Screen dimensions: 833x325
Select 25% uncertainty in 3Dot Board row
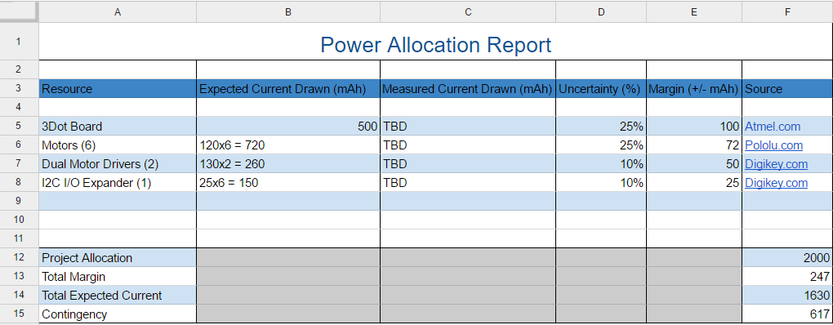pyautogui.click(x=601, y=127)
